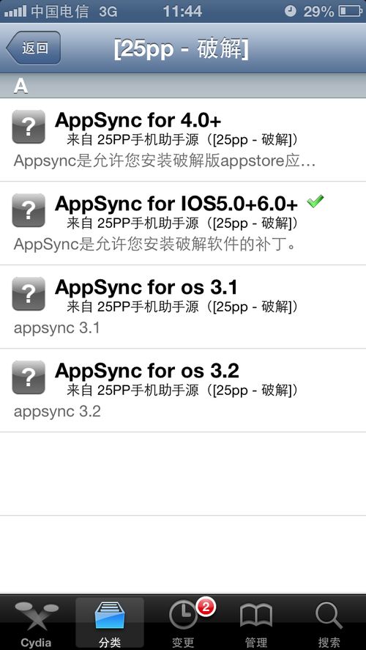The width and height of the screenshot is (366, 650).
Task: Tap the red badge showing 2 updates
Action: tap(206, 607)
